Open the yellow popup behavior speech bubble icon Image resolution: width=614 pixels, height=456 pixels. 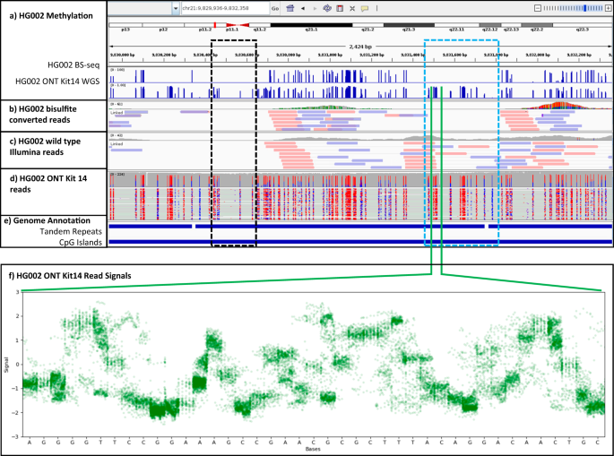(x=365, y=7)
